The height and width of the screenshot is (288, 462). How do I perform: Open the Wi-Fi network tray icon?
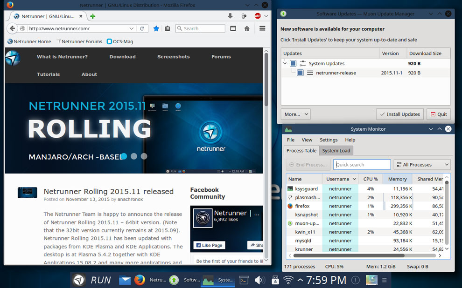[x=288, y=280]
